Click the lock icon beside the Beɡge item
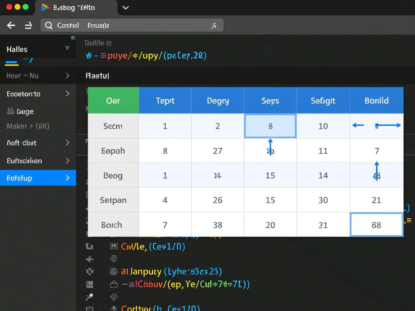The image size is (415, 311). [x=10, y=111]
